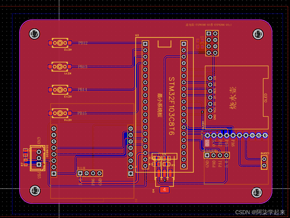Image resolution: width=290 pixels, height=218 pixels.
Task: Click the 继电器 relay label
Action: coord(81,168)
